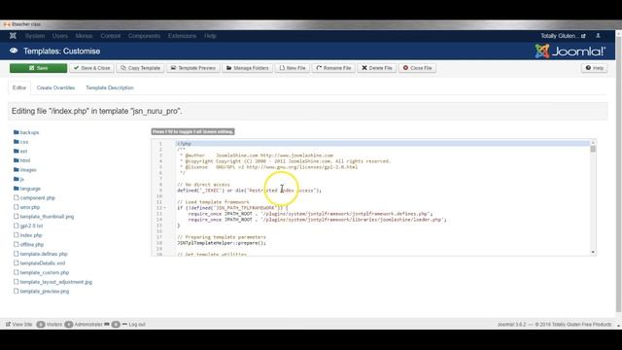The width and height of the screenshot is (622, 350).
Task: Open template_thumbnail.png file
Action: click(44, 216)
